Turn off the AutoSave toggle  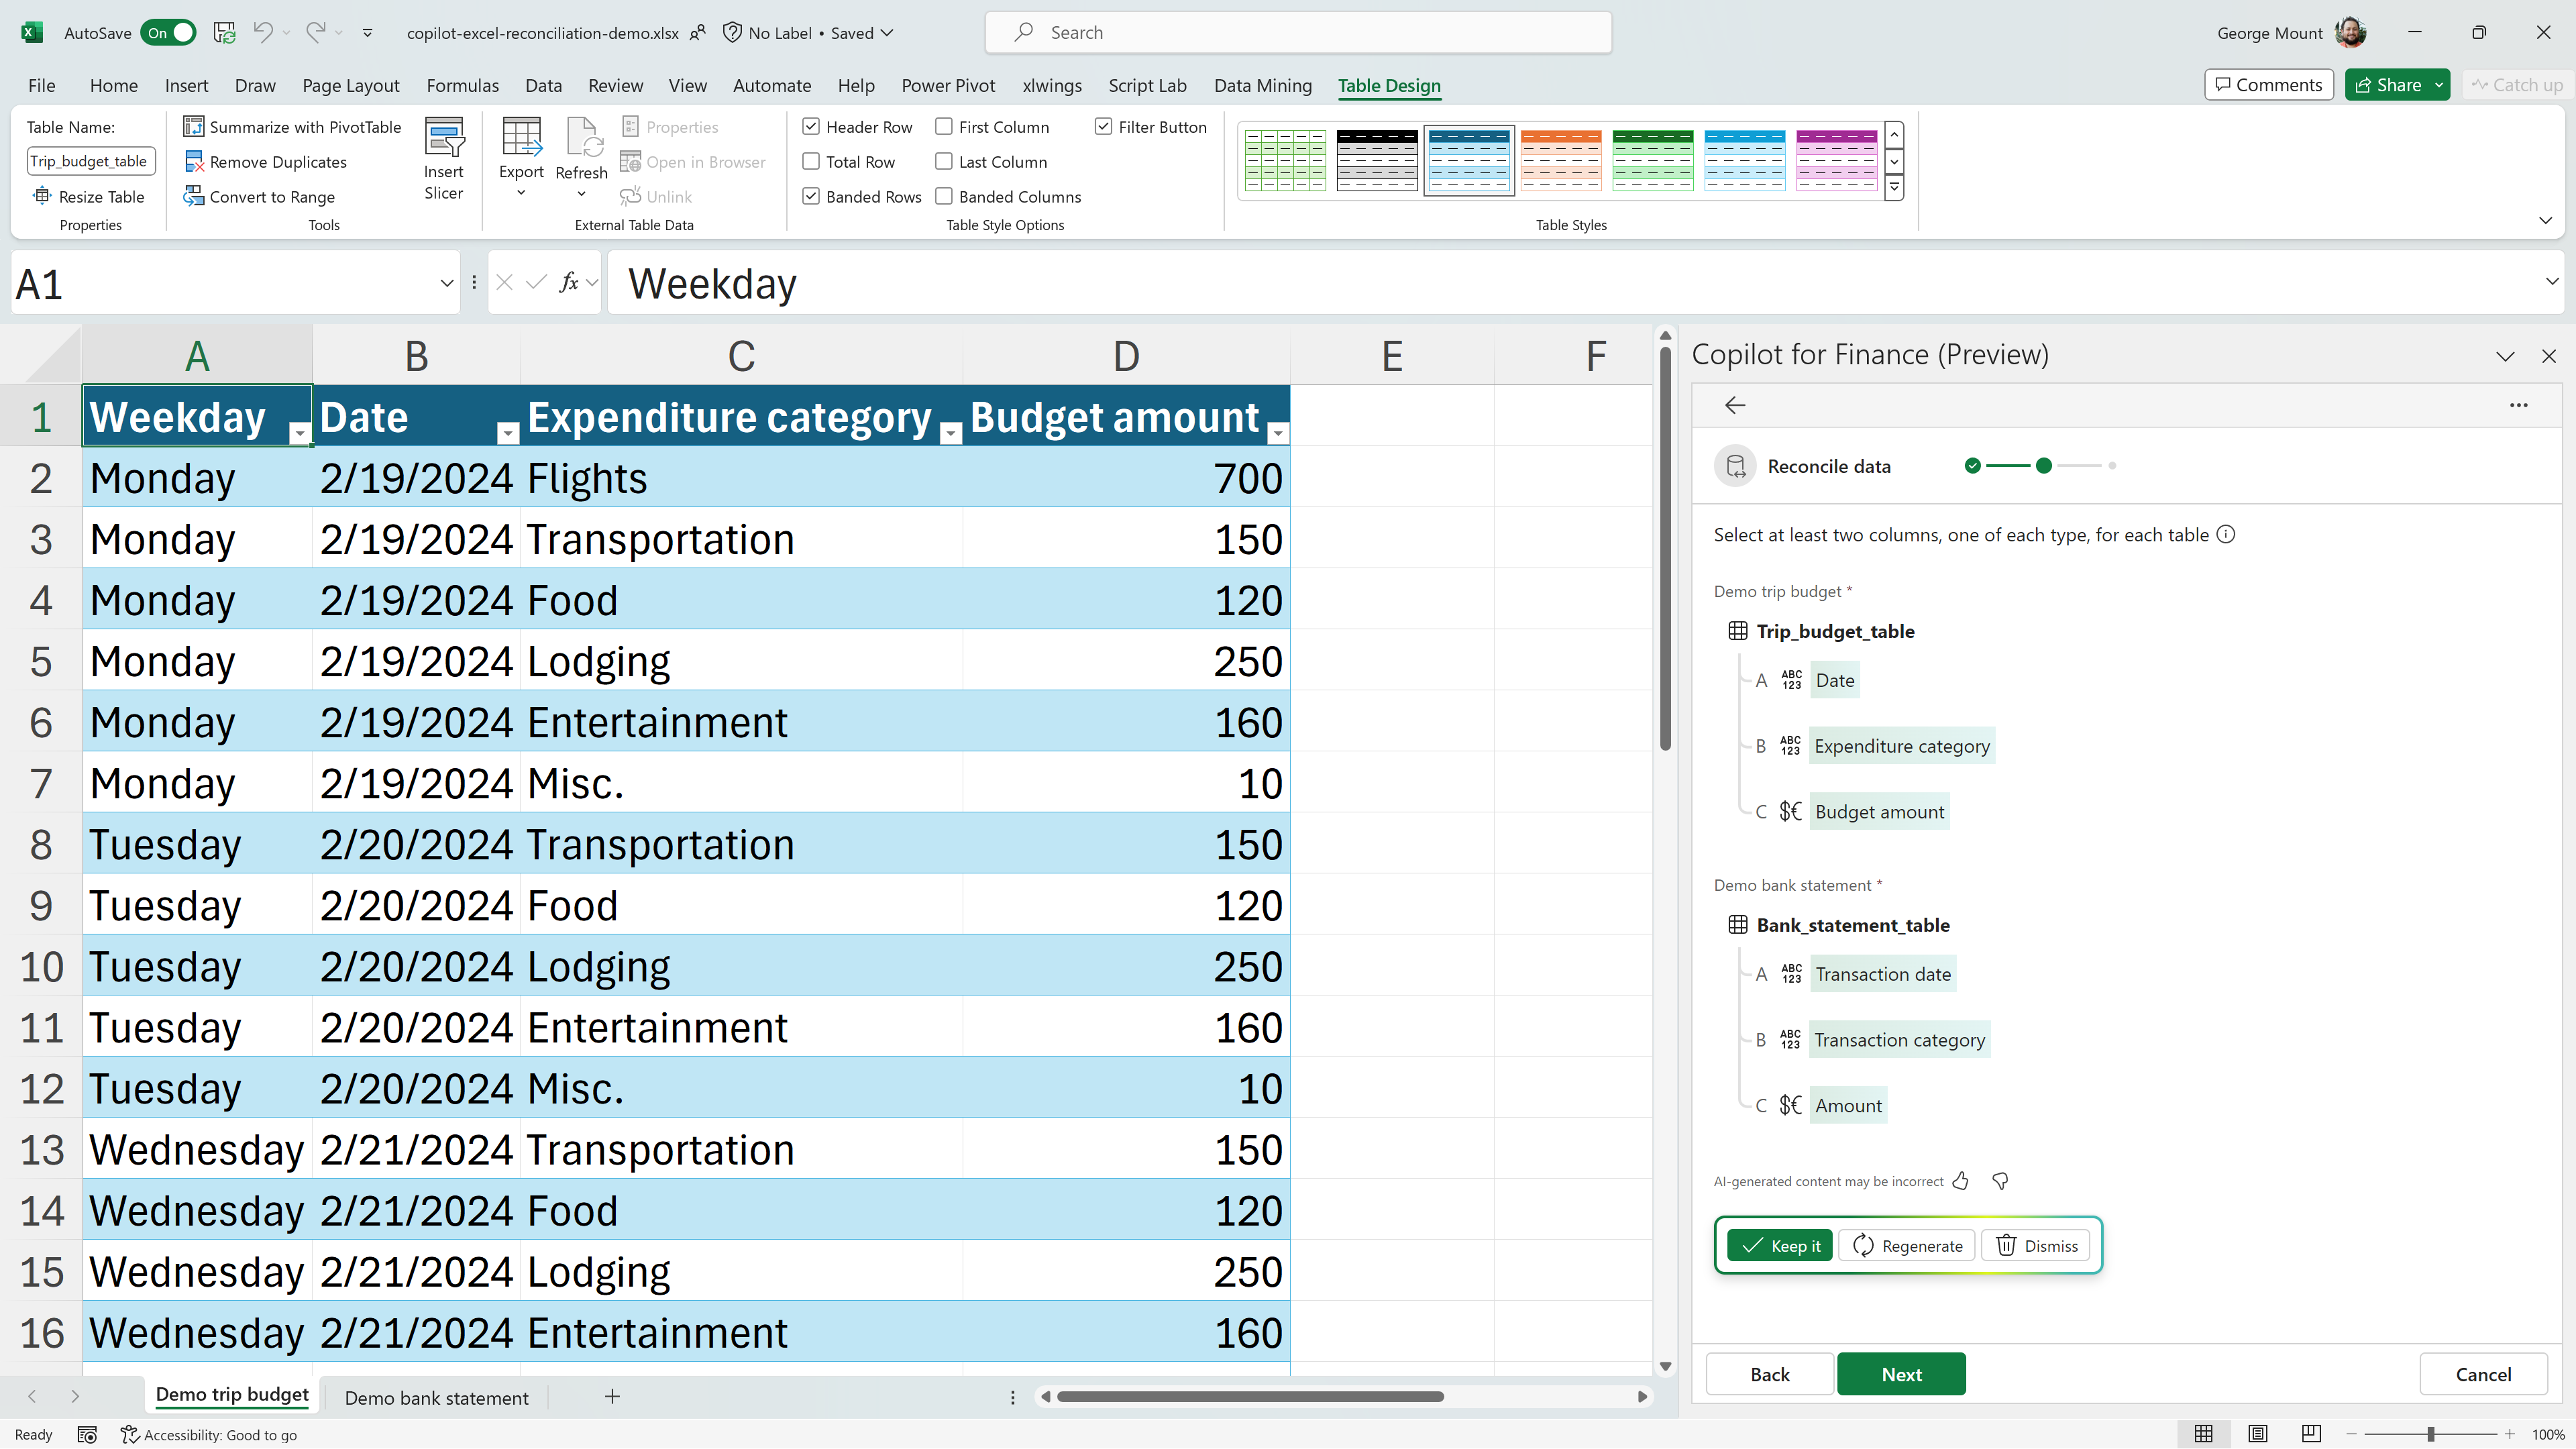(x=168, y=33)
